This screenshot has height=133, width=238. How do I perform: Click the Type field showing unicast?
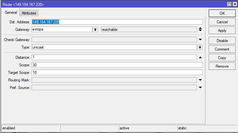point(114,47)
